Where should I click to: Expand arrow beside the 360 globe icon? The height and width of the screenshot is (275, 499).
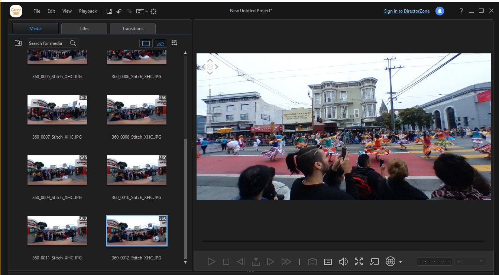pos(400,262)
